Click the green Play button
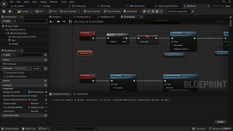Image resolution: width=233 pixels, height=131 pixels. click(x=145, y=11)
